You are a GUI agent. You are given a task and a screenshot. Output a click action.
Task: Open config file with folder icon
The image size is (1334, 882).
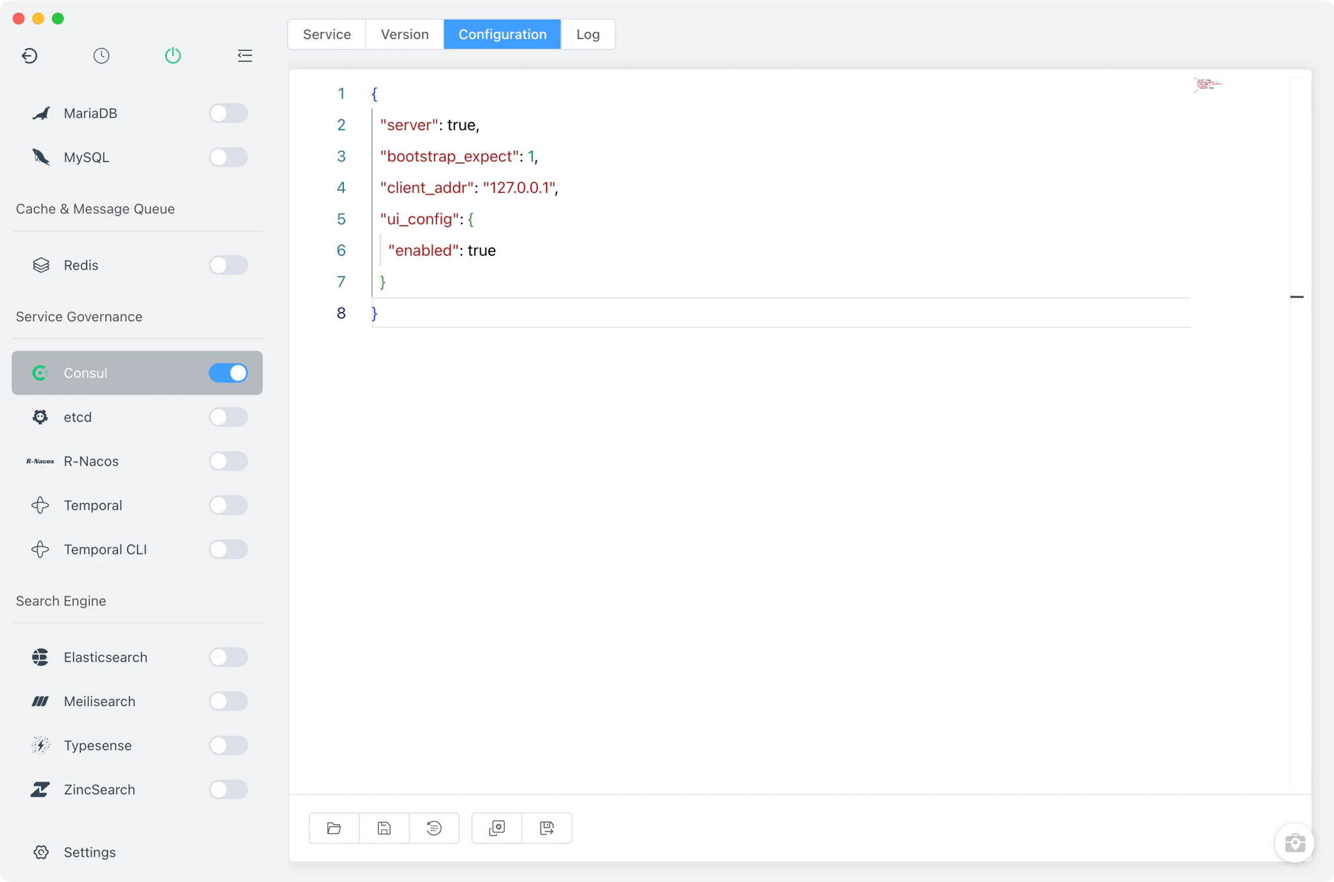[334, 828]
